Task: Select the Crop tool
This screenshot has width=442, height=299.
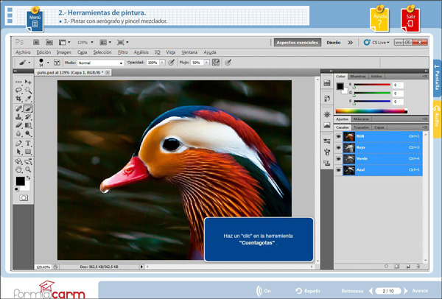Action: point(20,99)
